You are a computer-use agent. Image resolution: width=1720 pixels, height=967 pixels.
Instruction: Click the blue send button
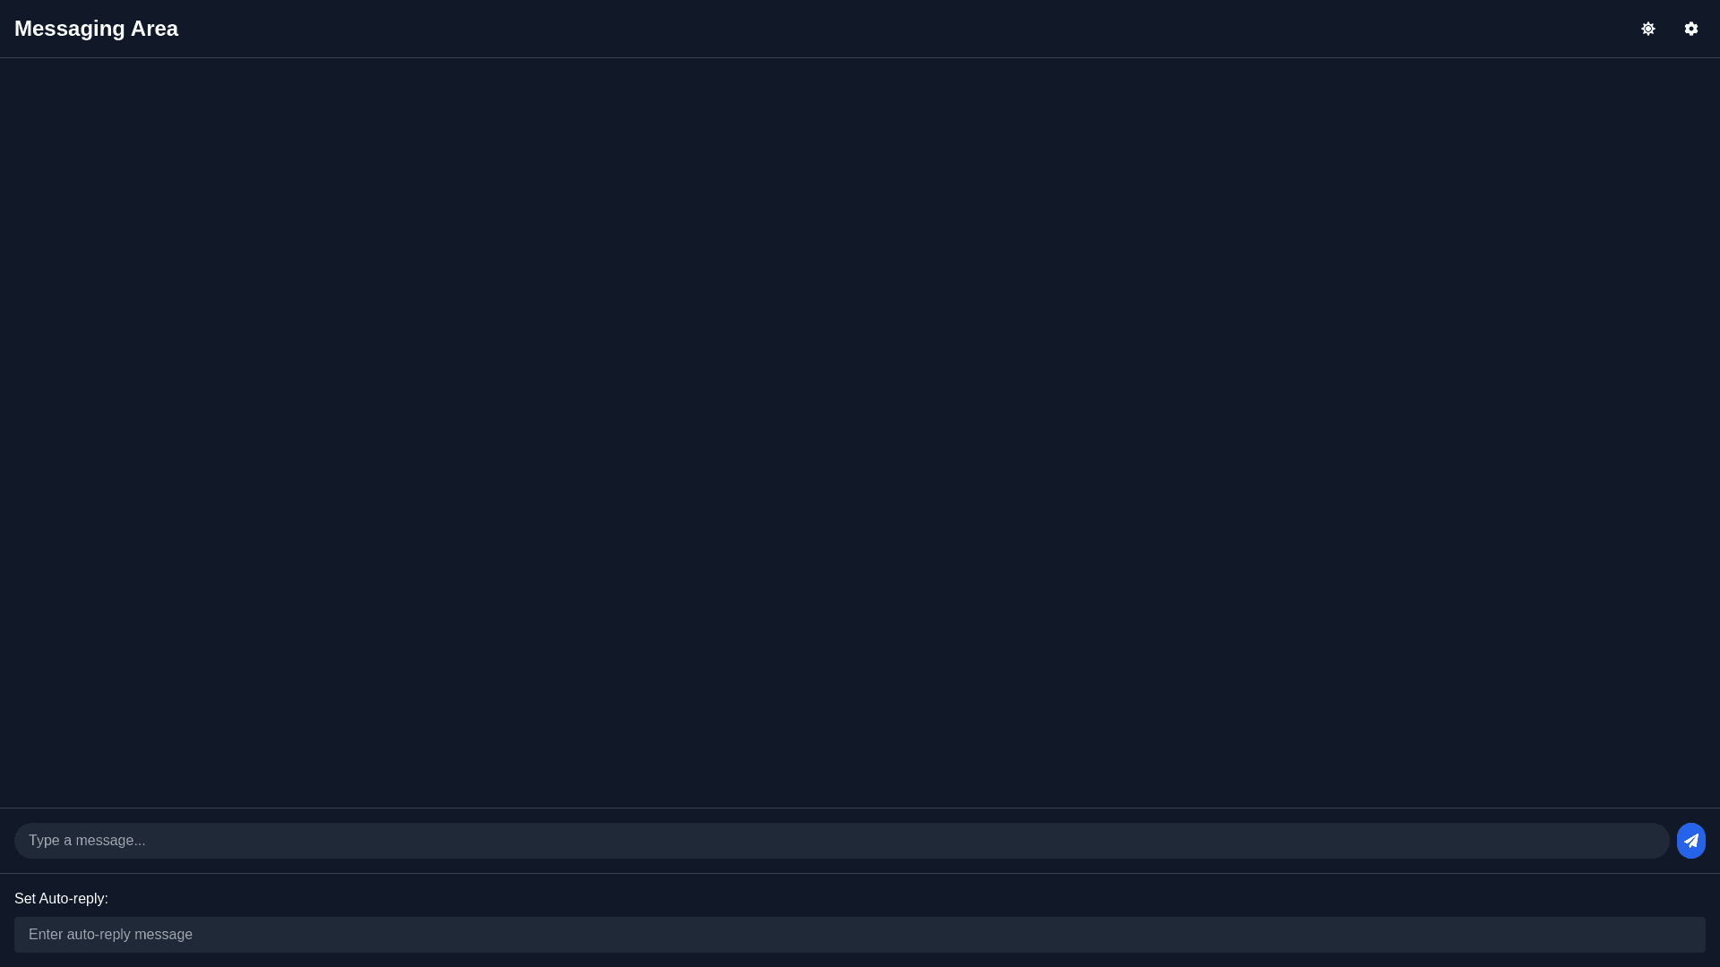tap(1690, 841)
